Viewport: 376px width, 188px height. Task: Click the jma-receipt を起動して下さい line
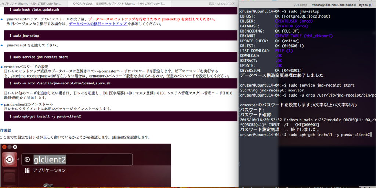click(33, 45)
